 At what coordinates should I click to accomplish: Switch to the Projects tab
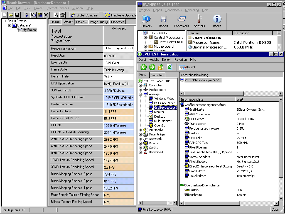(x=81, y=22)
